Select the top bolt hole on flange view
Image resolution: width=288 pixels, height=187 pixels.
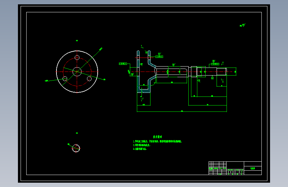[77, 58]
